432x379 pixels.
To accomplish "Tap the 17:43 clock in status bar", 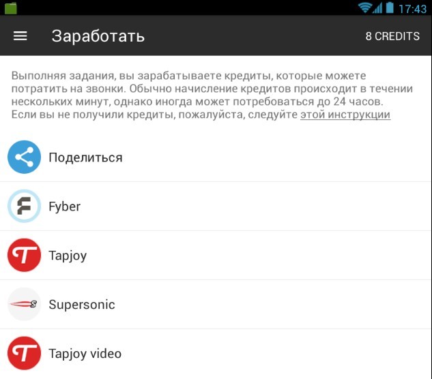I will pos(412,9).
